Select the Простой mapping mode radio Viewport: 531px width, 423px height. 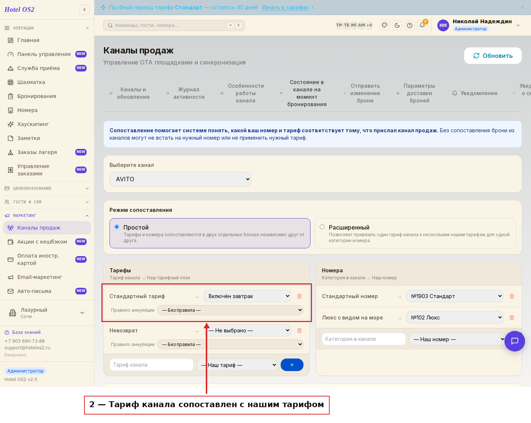117,227
